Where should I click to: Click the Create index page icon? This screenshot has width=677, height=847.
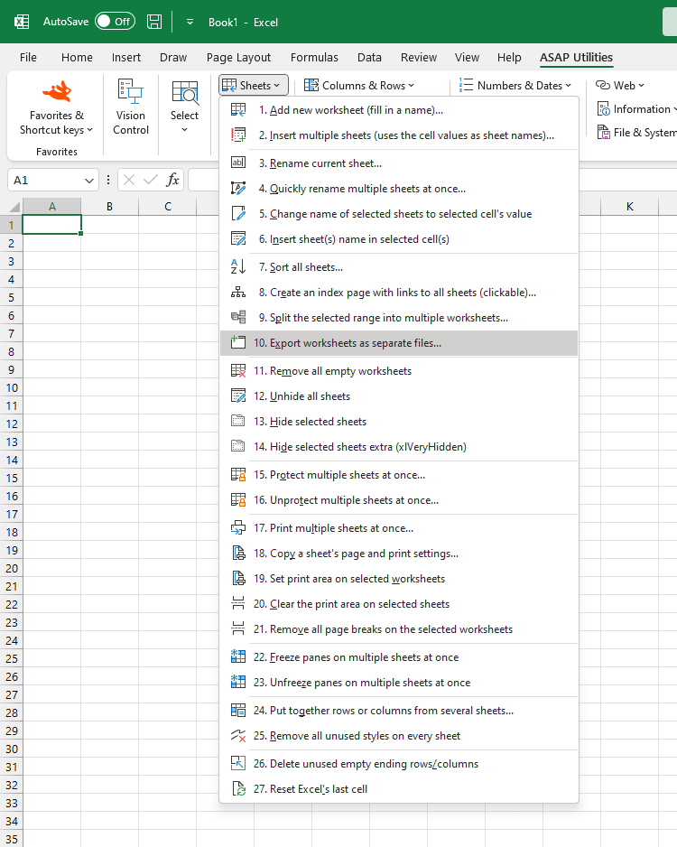238,293
